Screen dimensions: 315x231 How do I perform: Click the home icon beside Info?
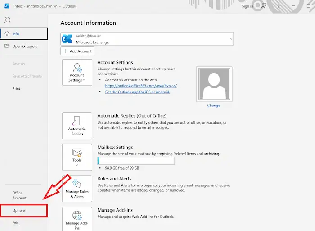point(7,34)
